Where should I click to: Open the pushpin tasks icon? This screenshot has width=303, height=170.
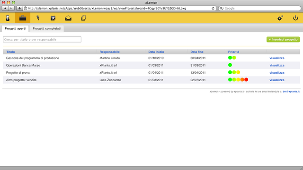point(38,18)
